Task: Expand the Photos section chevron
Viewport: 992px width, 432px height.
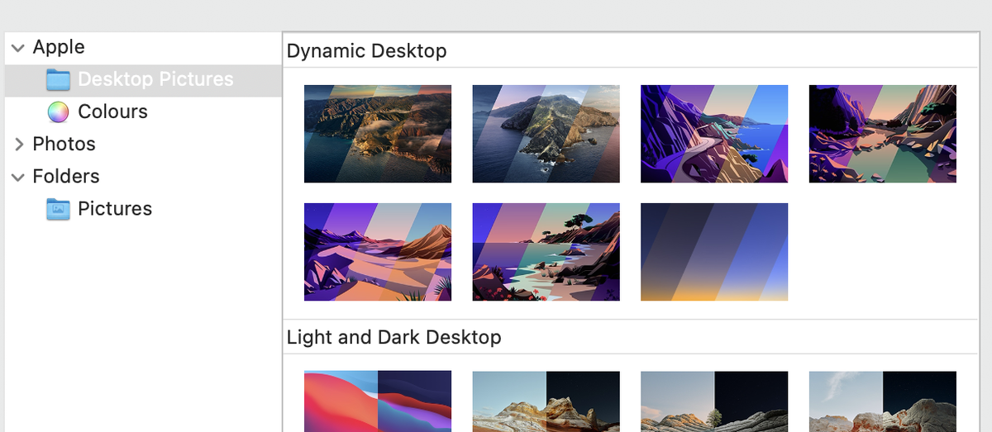Action: (x=19, y=145)
